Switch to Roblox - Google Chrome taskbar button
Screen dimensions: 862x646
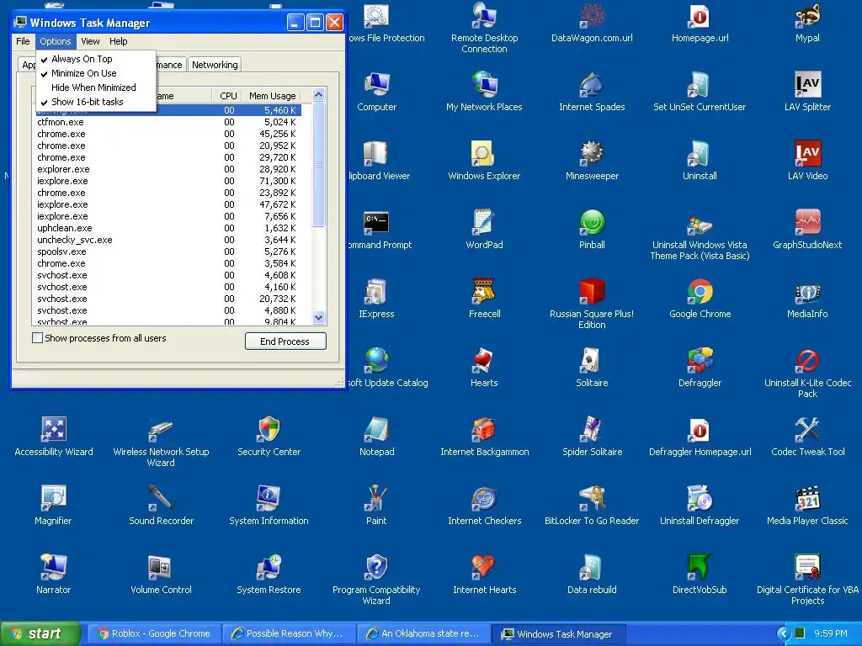[x=154, y=633]
